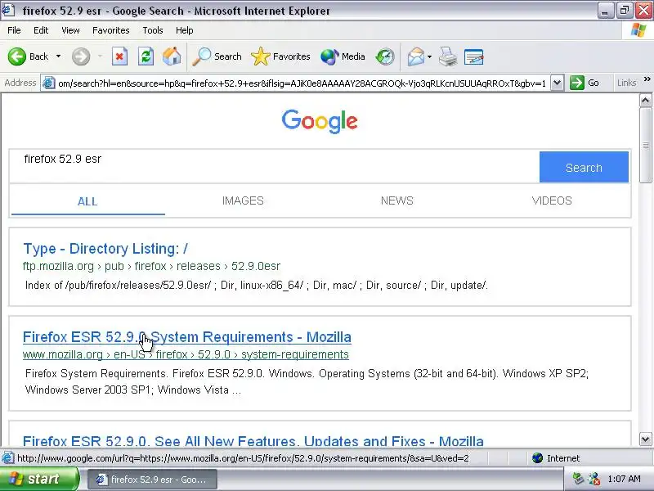This screenshot has height=491, width=654.
Task: Open the Media globe button
Action: 343,56
